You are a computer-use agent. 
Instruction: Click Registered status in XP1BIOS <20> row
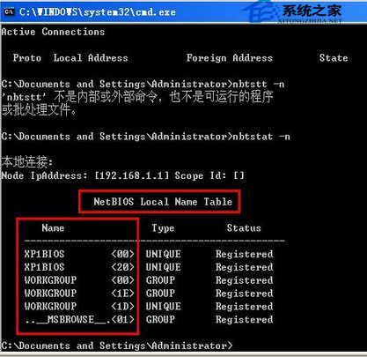point(244,267)
